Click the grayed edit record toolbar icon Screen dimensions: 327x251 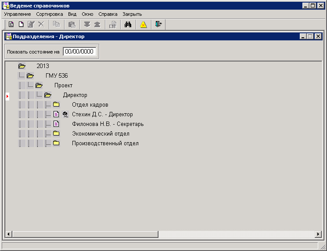31,25
